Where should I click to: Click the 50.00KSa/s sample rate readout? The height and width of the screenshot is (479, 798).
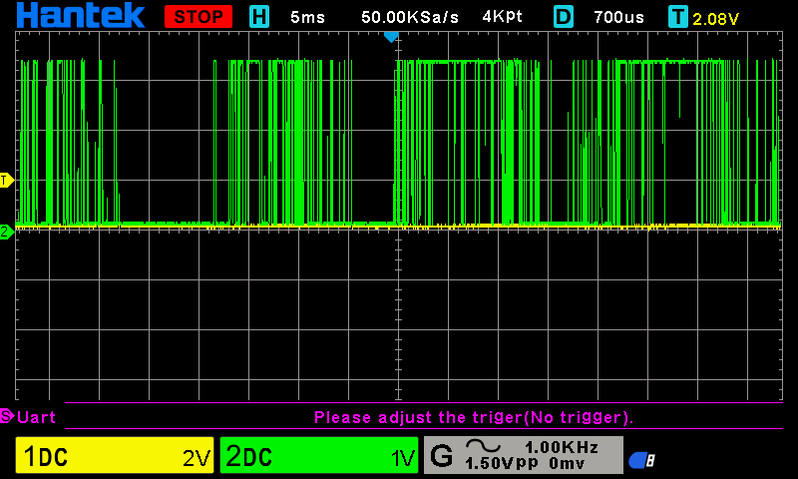(x=408, y=17)
